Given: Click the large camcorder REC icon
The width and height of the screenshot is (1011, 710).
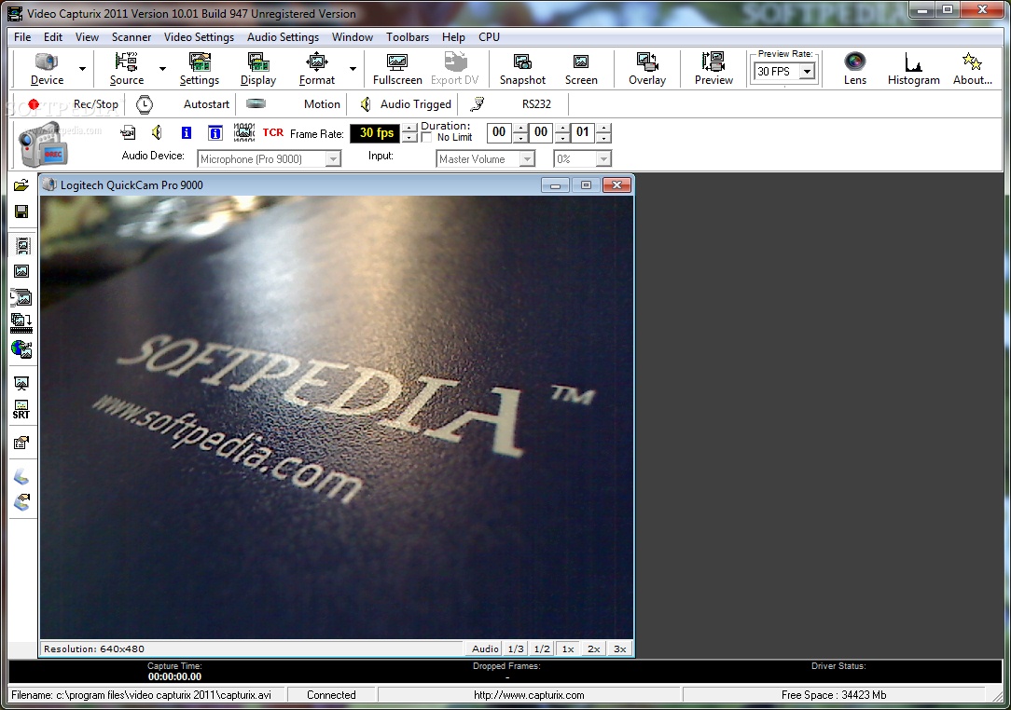Looking at the screenshot, I should coord(43,144).
